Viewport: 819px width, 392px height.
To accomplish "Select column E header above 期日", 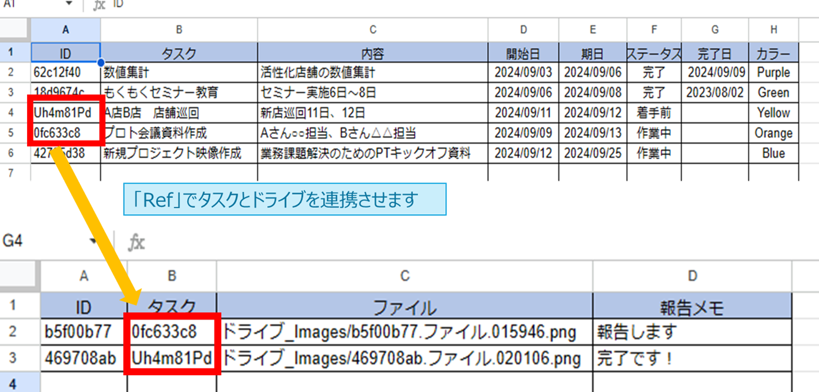I will pyautogui.click(x=593, y=30).
